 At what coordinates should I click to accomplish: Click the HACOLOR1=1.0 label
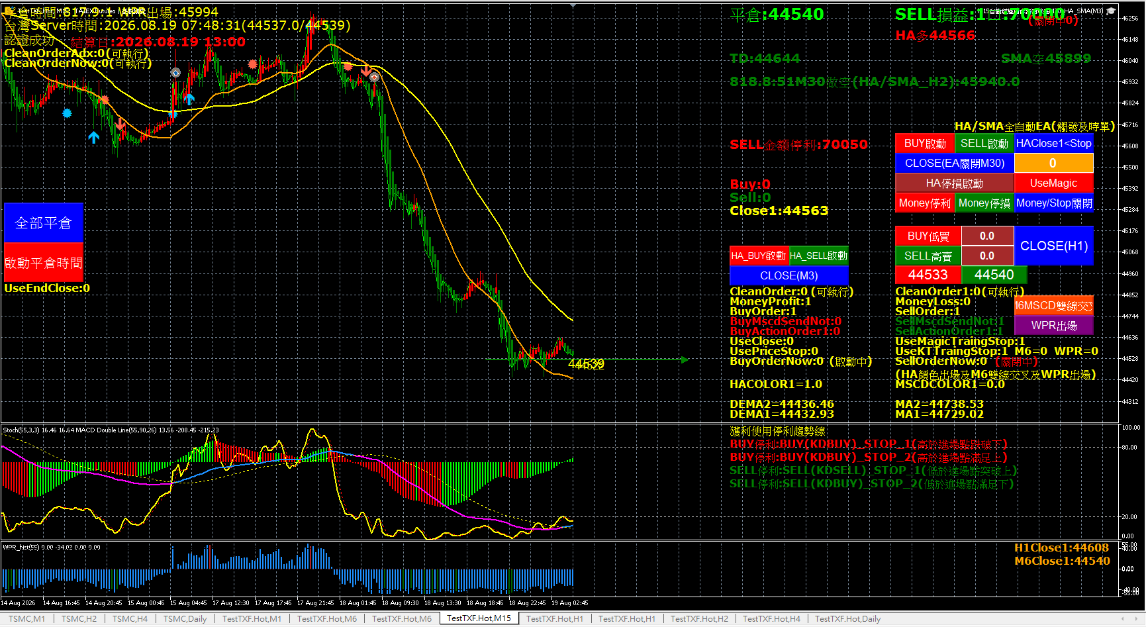pos(776,384)
